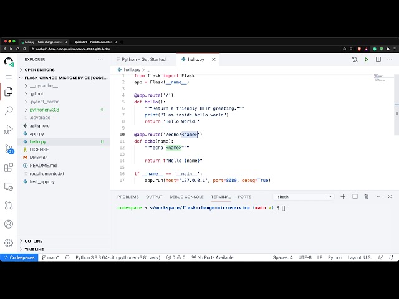399x299 pixels.
Task: Open the GitHub Pull Requests view
Action: [x=9, y=205]
